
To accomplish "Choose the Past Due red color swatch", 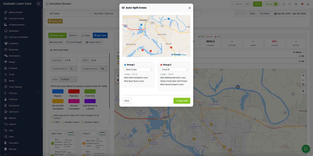I will pos(74,91).
